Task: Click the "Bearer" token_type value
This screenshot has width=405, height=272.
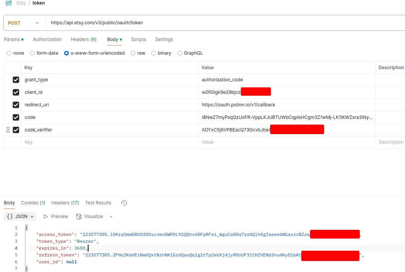Action: (85, 241)
